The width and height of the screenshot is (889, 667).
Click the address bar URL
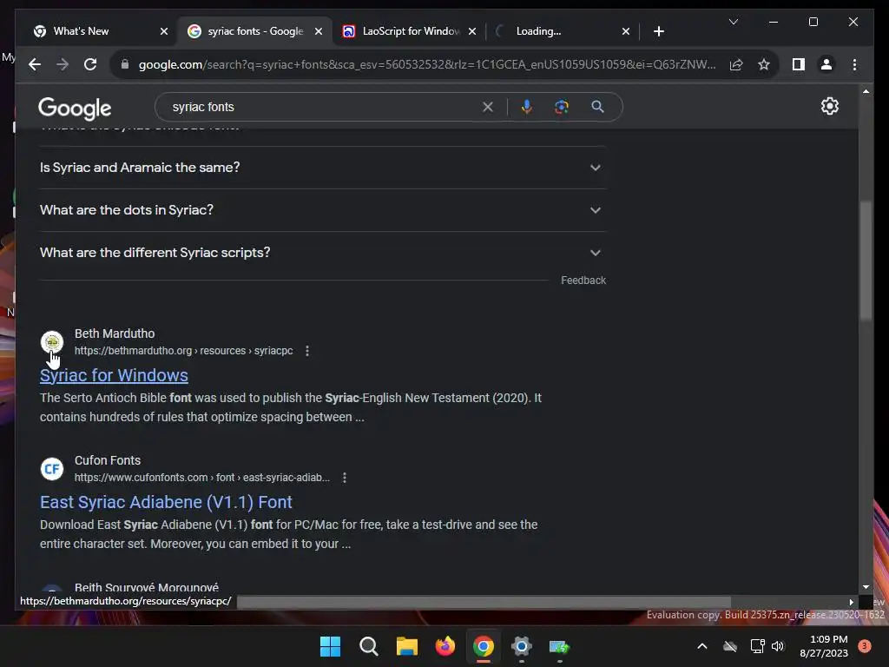coord(426,64)
